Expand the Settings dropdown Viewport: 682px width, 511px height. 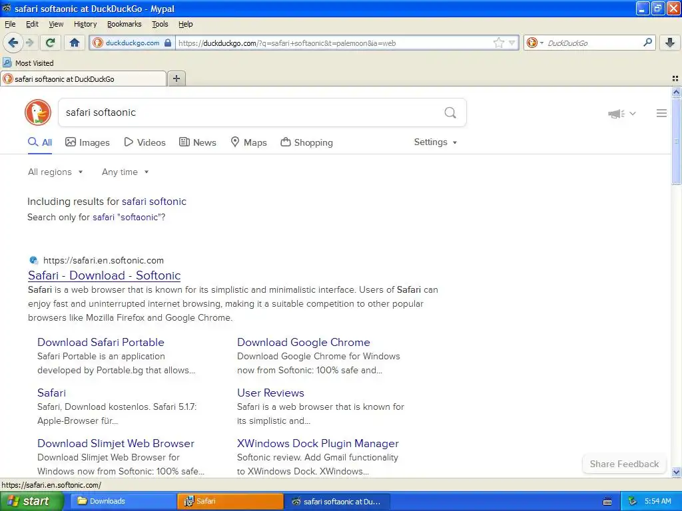click(436, 142)
